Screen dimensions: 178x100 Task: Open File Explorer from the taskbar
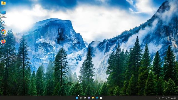(x=93, y=98)
